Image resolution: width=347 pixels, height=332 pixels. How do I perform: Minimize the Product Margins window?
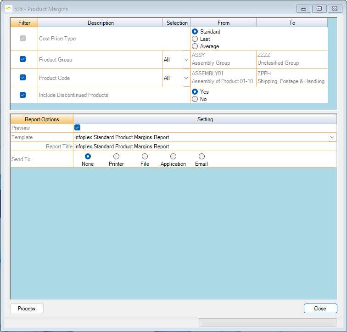tap(304, 9)
